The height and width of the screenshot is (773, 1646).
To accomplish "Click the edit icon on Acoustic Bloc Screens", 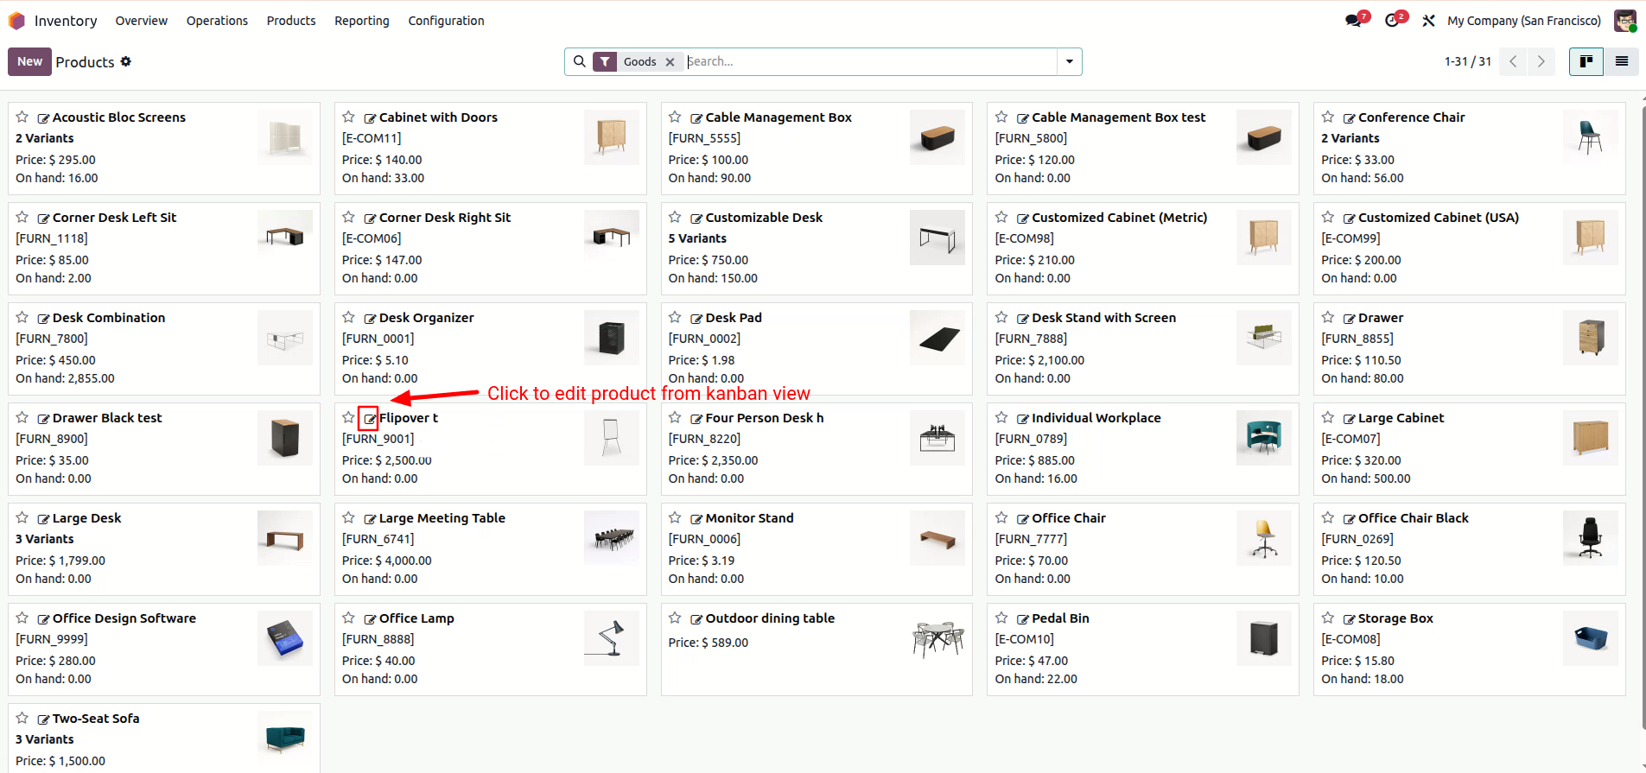I will click(x=43, y=118).
